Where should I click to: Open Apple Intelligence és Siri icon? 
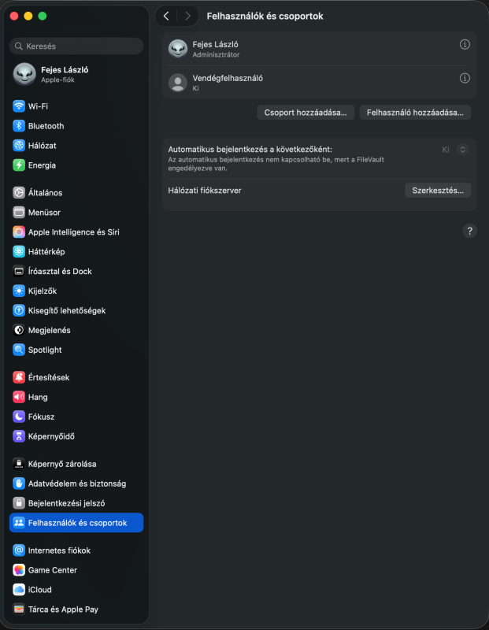point(19,232)
